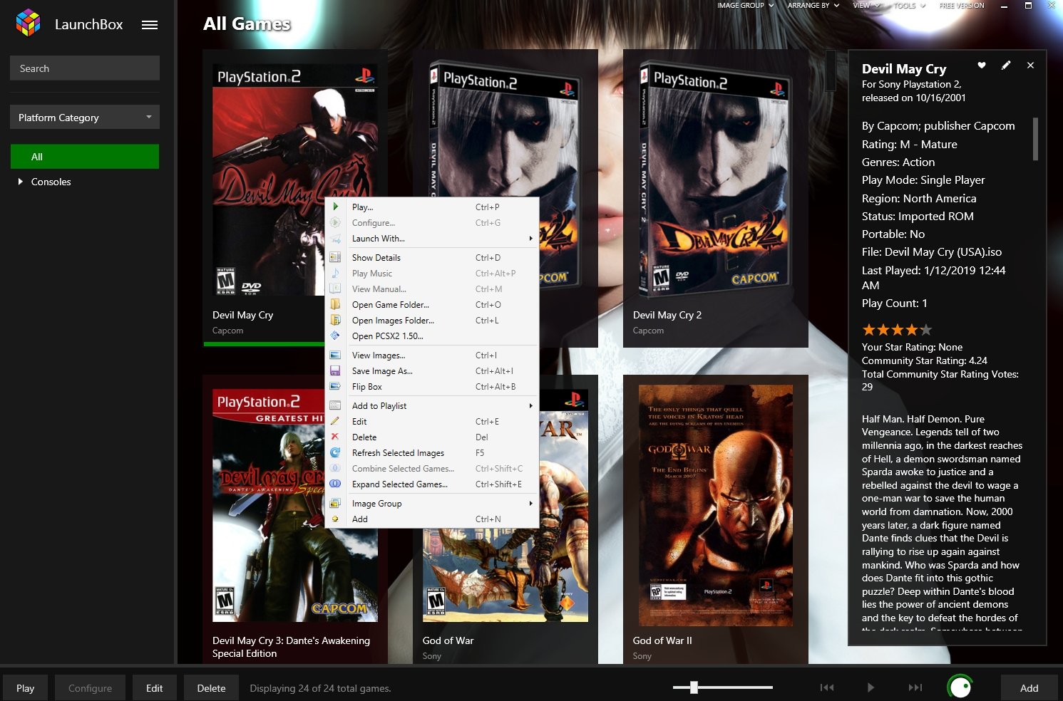This screenshot has width=1063, height=701.
Task: Click the pencil icon next to Edit
Action: pyautogui.click(x=335, y=421)
